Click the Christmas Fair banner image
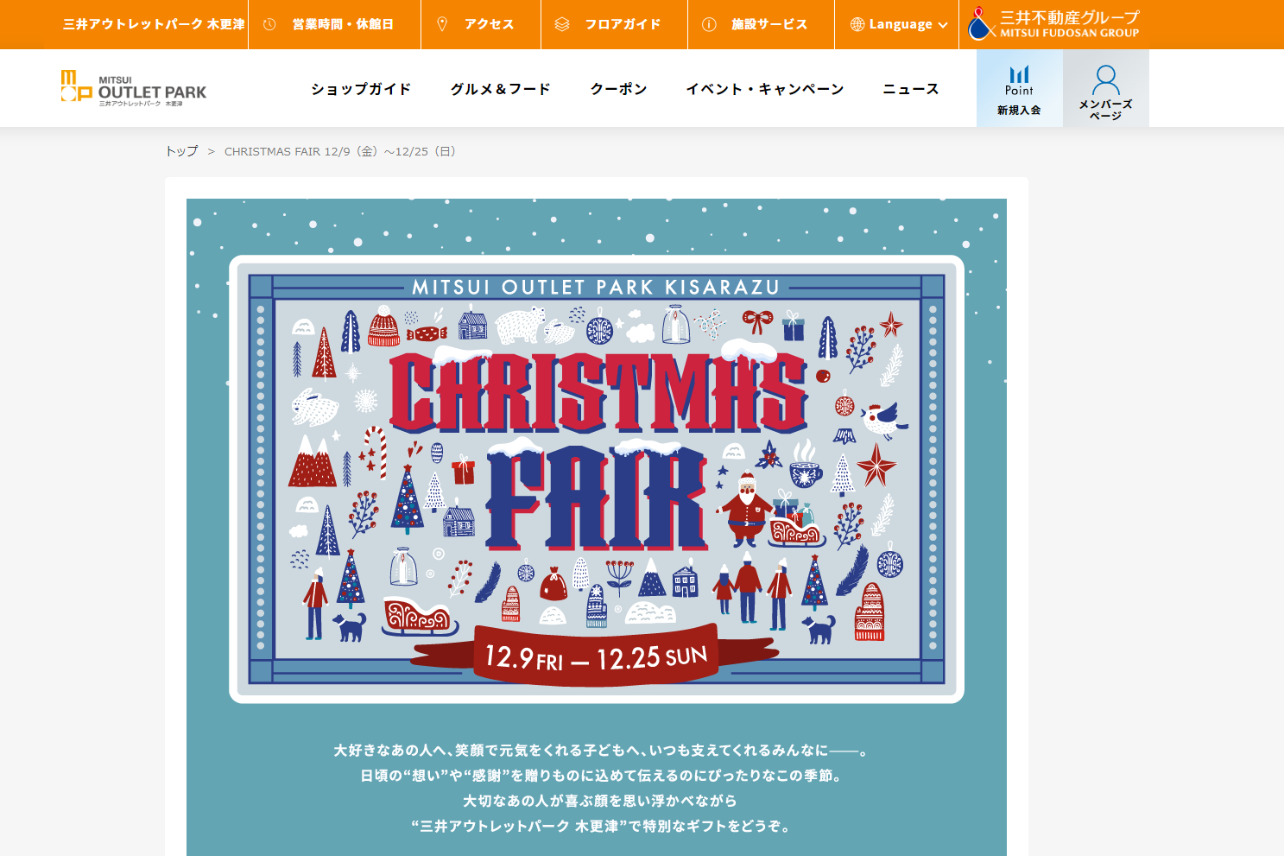The height and width of the screenshot is (856, 1284). (597, 479)
